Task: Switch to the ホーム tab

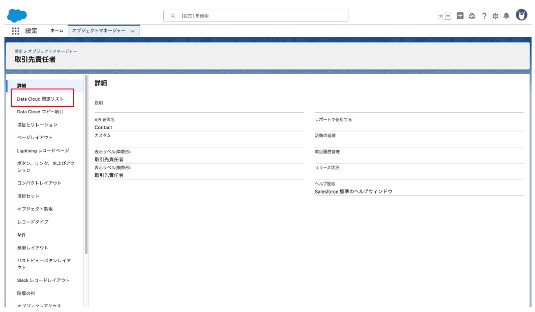Action: pyautogui.click(x=56, y=30)
